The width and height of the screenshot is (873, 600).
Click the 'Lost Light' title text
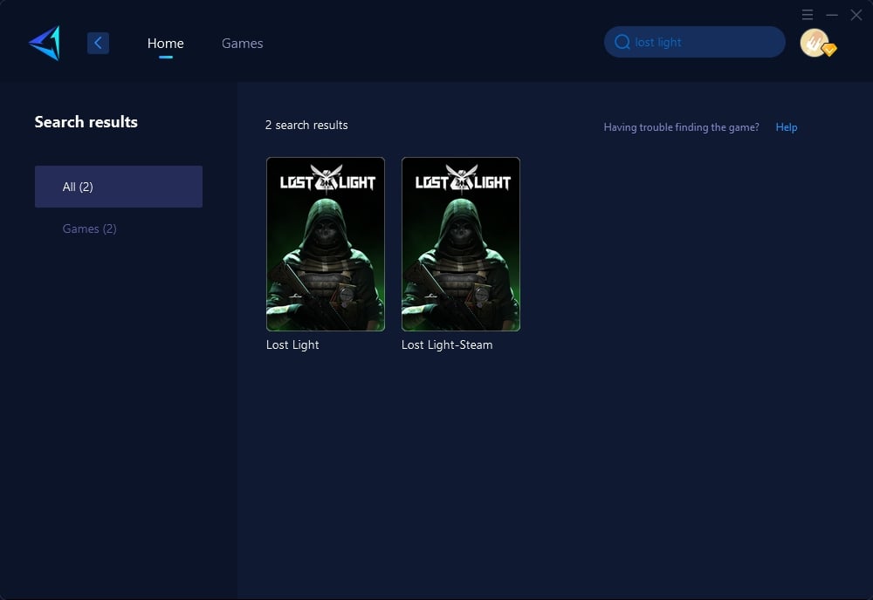(292, 344)
